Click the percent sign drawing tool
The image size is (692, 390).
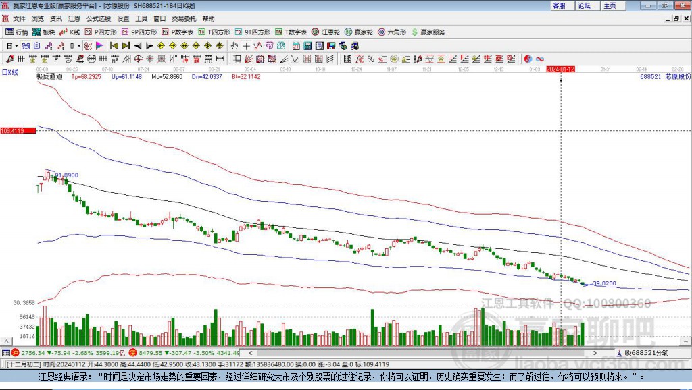[370, 59]
